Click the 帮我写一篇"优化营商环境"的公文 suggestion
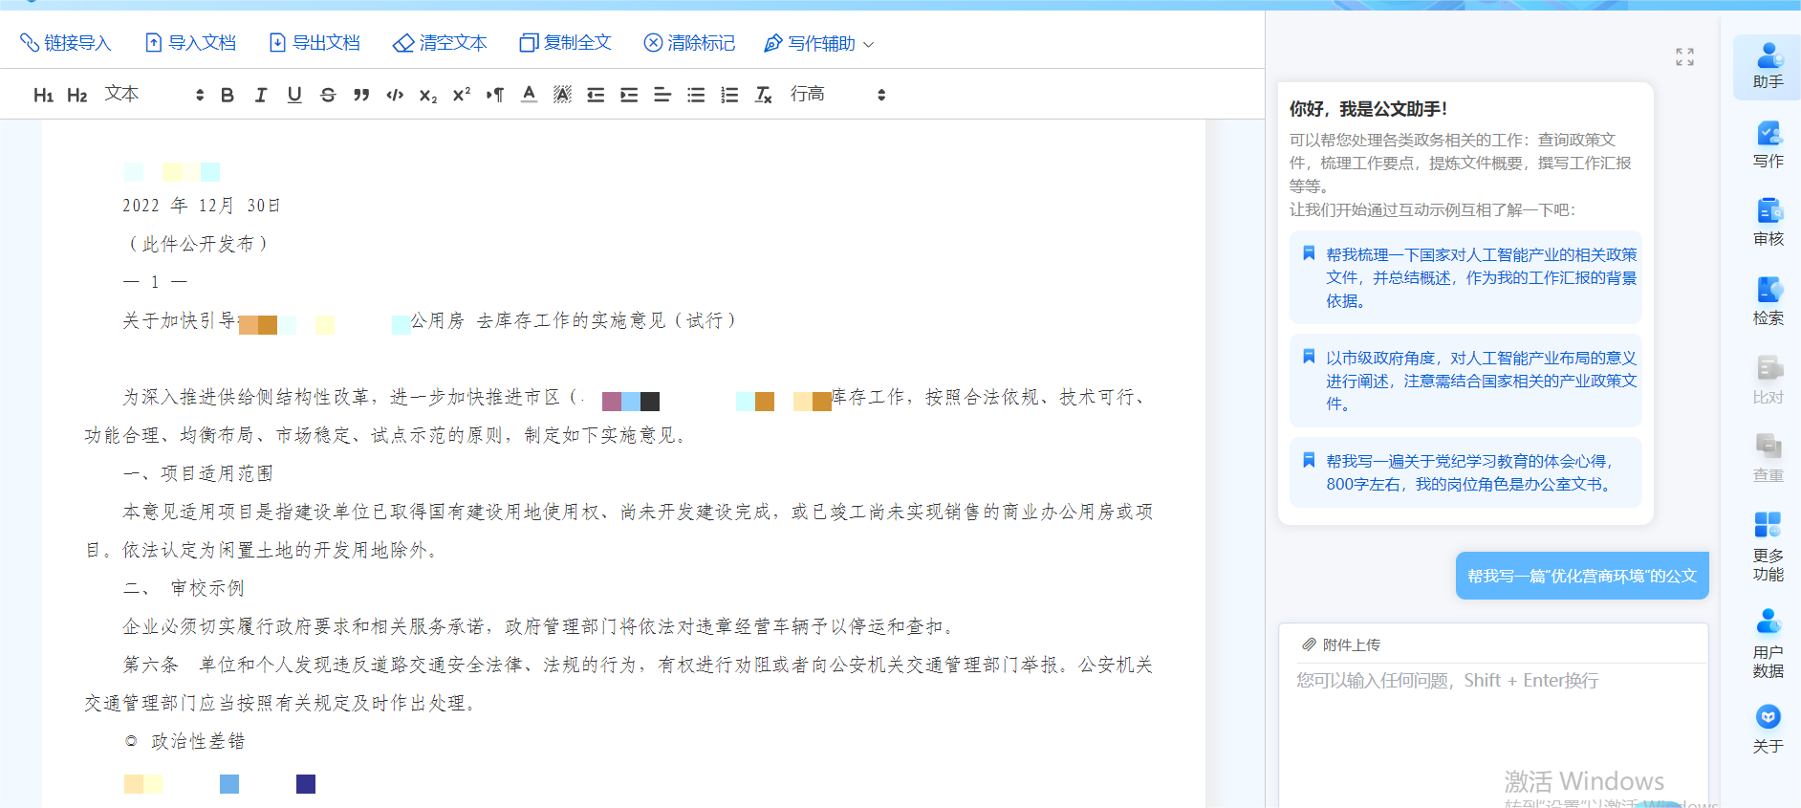 pos(1581,576)
